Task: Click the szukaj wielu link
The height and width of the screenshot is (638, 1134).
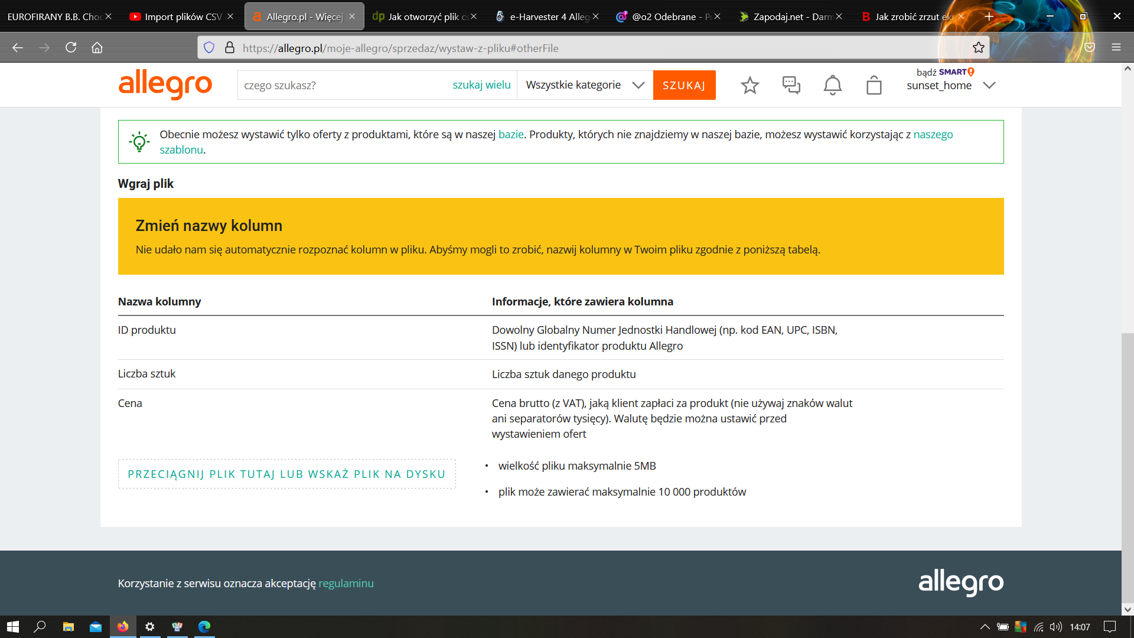Action: pyautogui.click(x=481, y=85)
